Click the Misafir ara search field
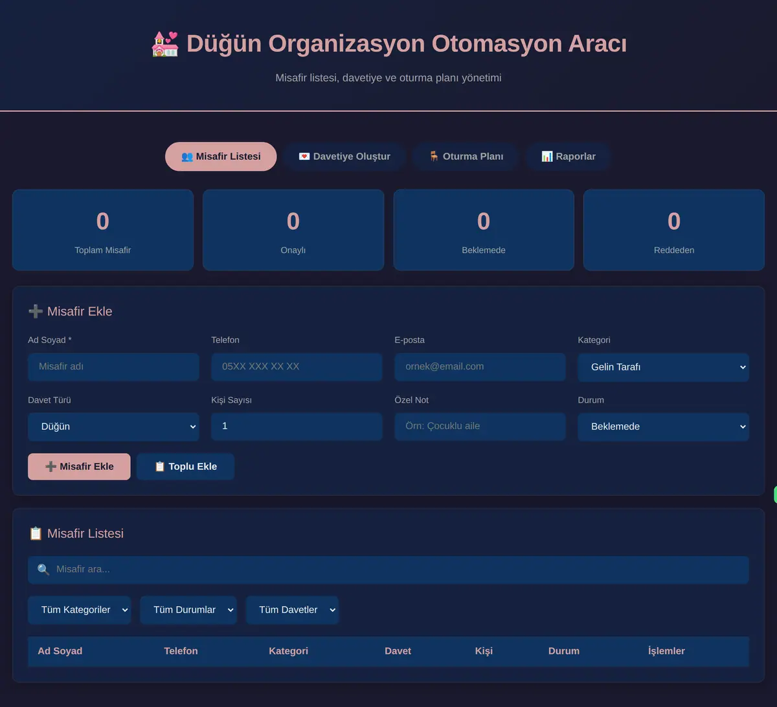This screenshot has height=707, width=777. [388, 570]
